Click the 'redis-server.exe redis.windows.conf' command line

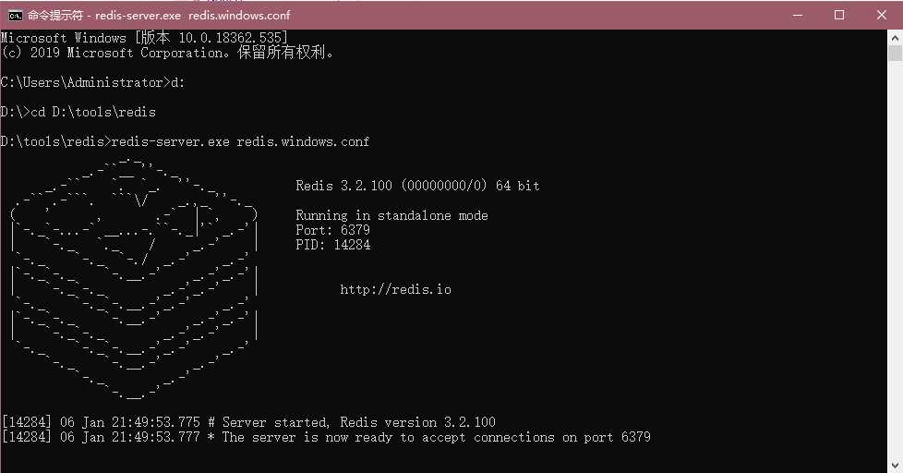(x=185, y=141)
